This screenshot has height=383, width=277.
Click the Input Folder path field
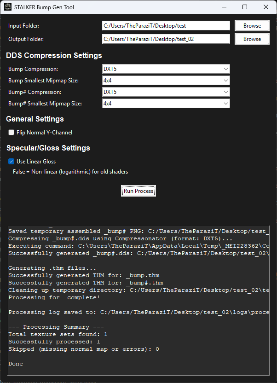166,26
